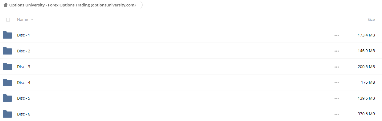The width and height of the screenshot is (382, 121).
Task: Open the Options University breadcrumb link
Action: [72, 5]
